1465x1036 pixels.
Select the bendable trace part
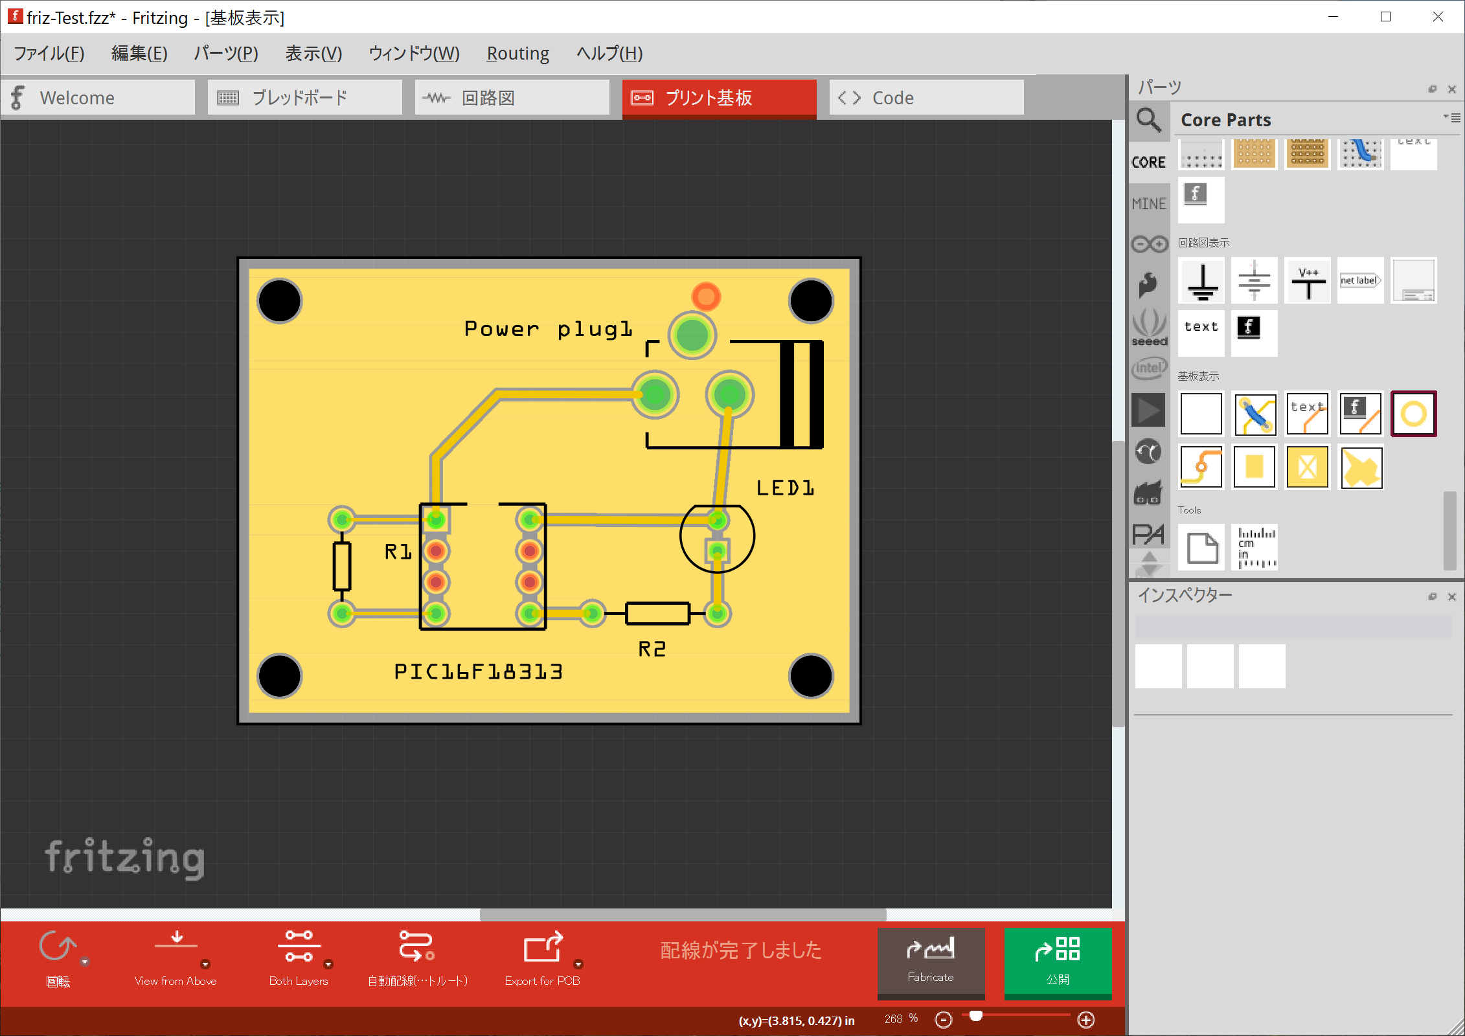coord(1201,467)
